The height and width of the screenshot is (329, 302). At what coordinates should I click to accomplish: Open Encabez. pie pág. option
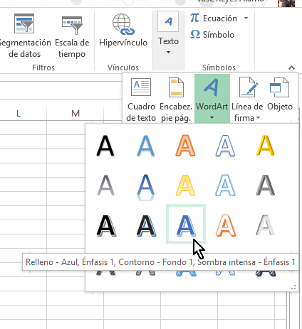click(176, 99)
